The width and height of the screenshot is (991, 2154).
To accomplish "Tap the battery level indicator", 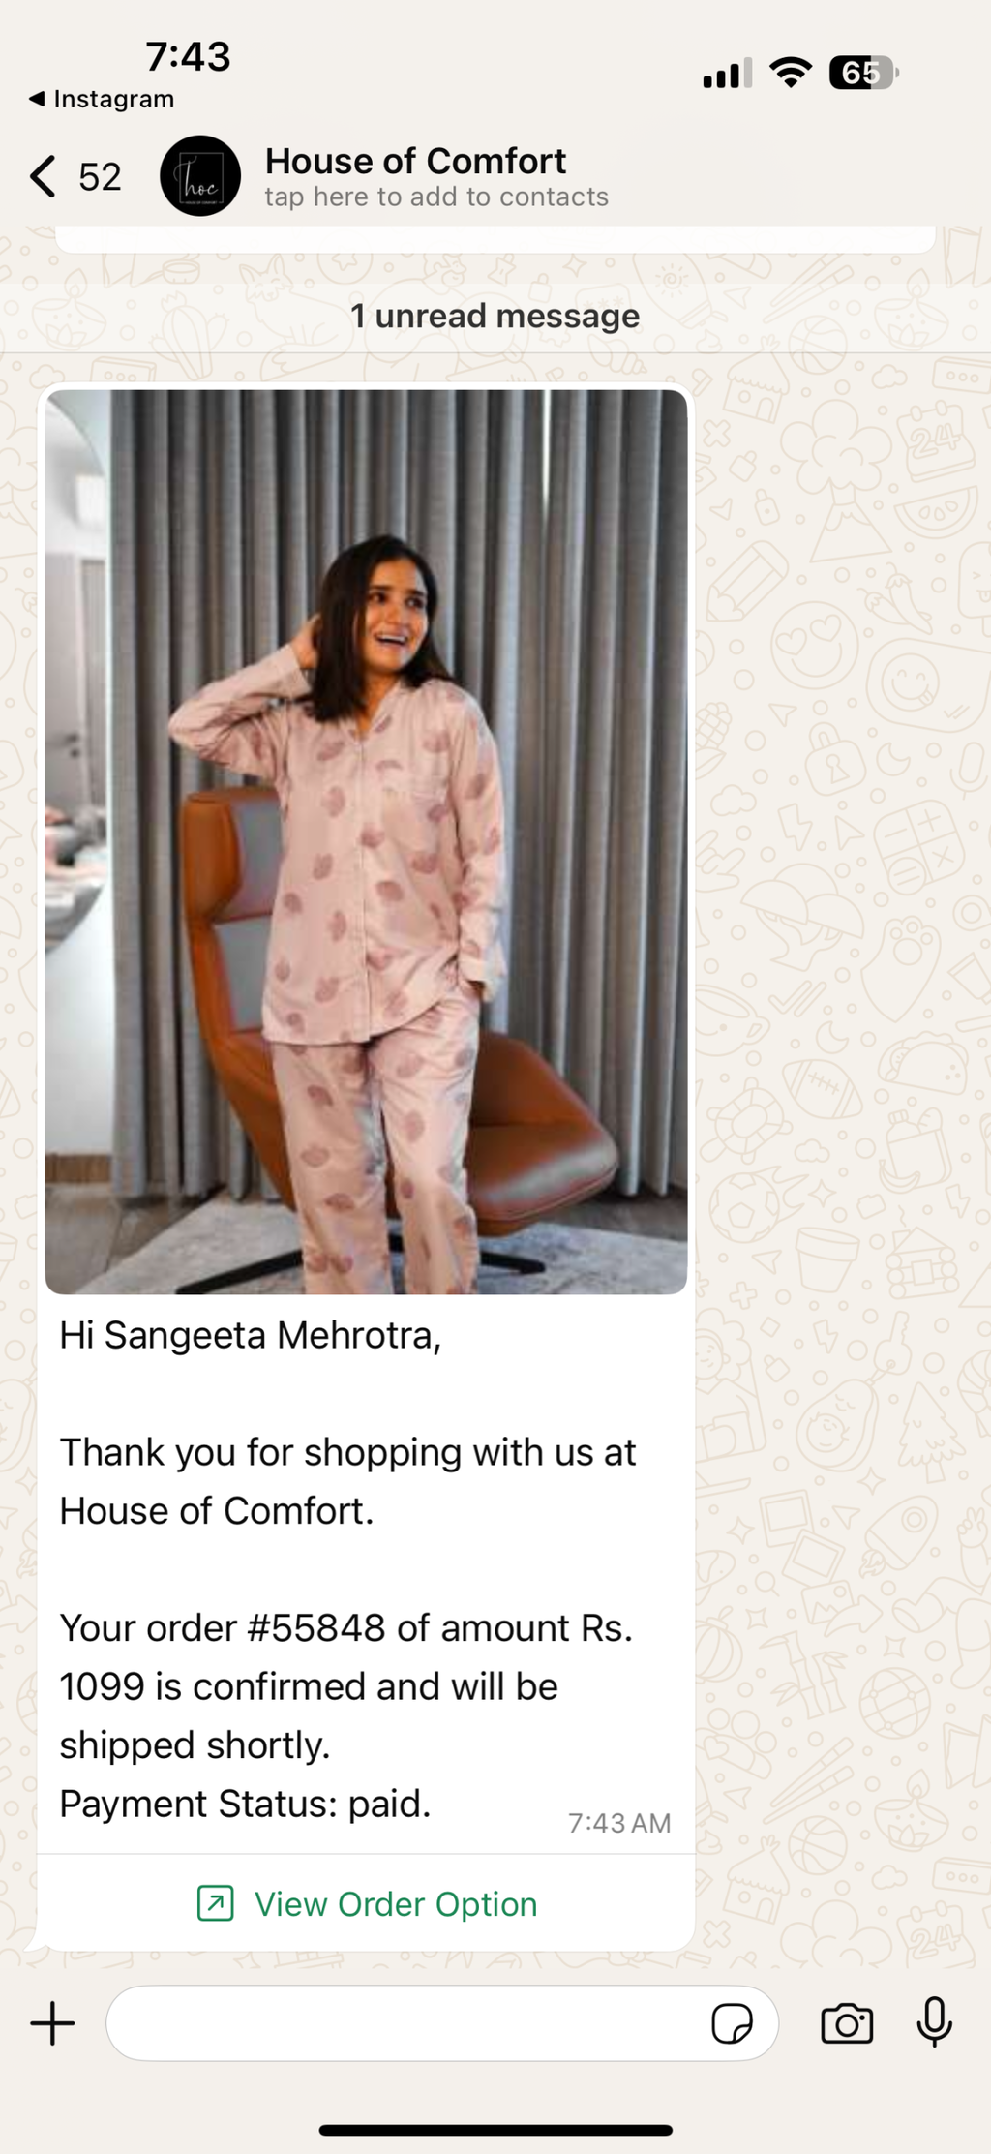I will click(x=863, y=73).
